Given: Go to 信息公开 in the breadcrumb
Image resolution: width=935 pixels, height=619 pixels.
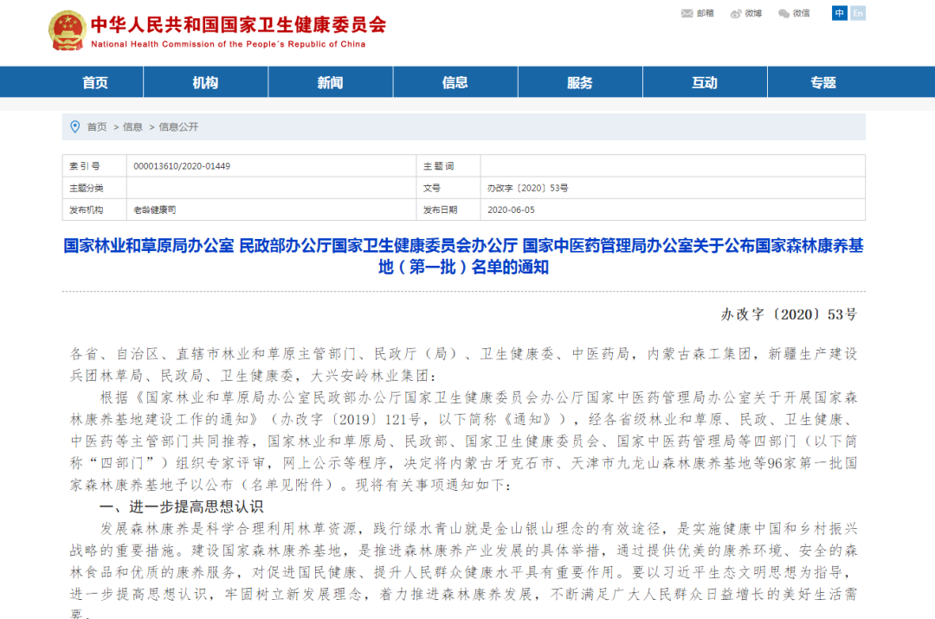Looking at the screenshot, I should 178,127.
